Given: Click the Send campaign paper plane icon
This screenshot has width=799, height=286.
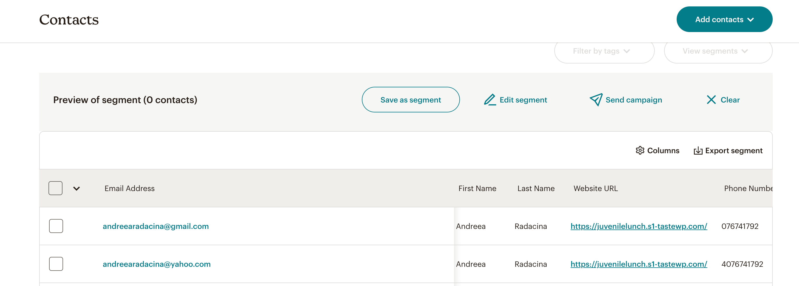Looking at the screenshot, I should click(596, 100).
